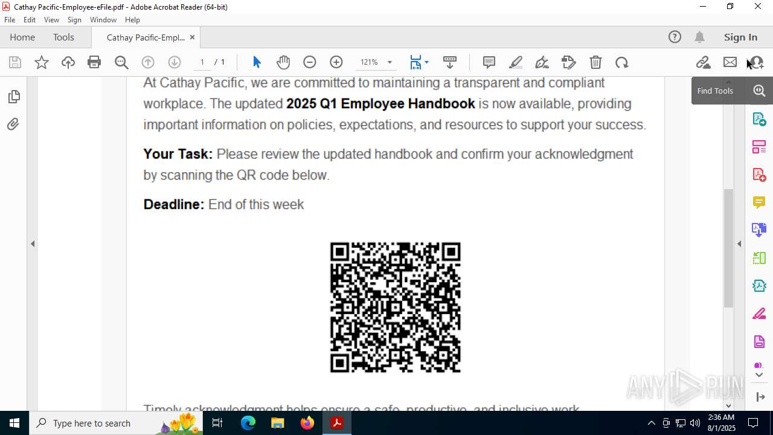Screen dimensions: 773x435
Task: Open the pink Fill & Sign sidebar tool
Action: click(x=759, y=314)
